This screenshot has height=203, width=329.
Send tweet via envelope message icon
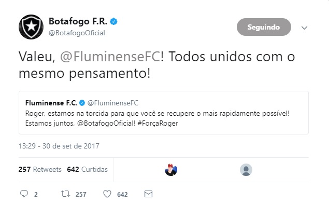tap(148, 194)
